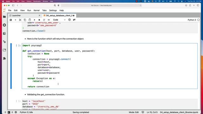Click the top cell with connection.close()

click(110, 28)
